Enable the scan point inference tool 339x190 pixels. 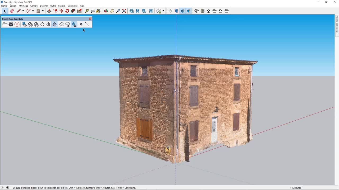[74, 24]
